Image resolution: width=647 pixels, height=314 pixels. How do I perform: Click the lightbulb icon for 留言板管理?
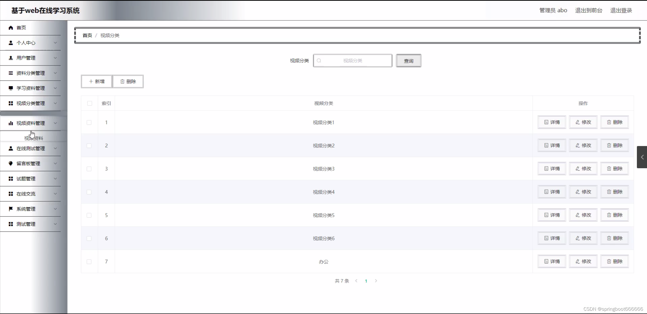tap(11, 163)
